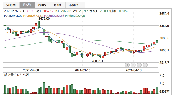
Task: Click the MA10:2873.64 indicator text
Action: point(33,16)
